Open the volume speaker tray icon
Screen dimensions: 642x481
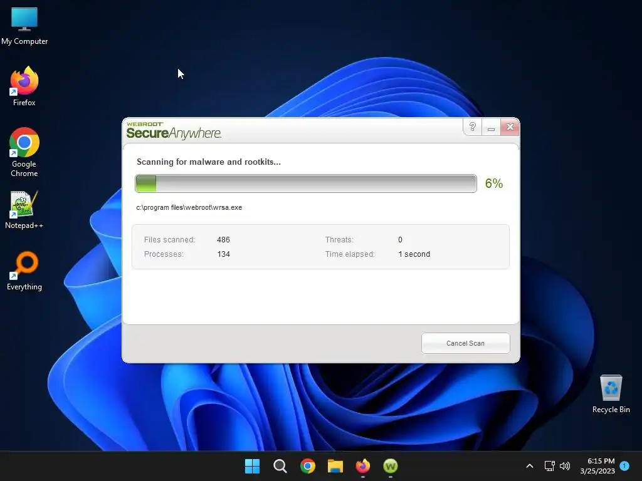[x=565, y=466]
